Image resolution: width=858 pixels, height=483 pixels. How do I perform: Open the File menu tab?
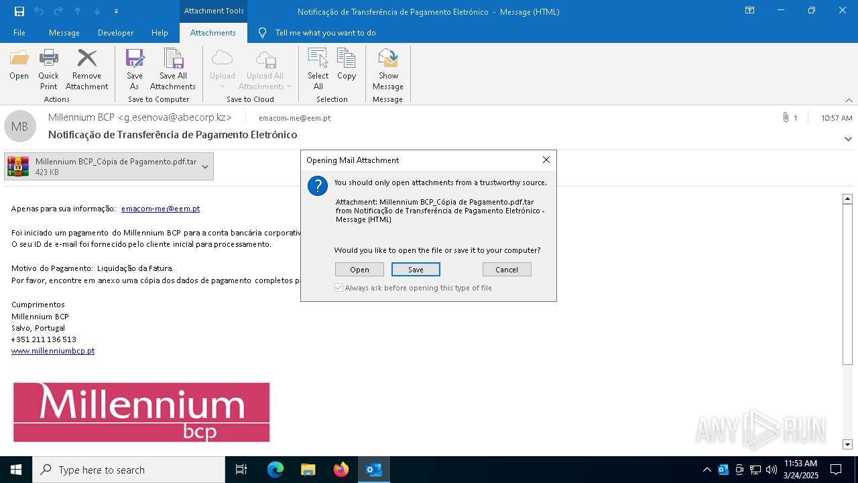[x=19, y=32]
